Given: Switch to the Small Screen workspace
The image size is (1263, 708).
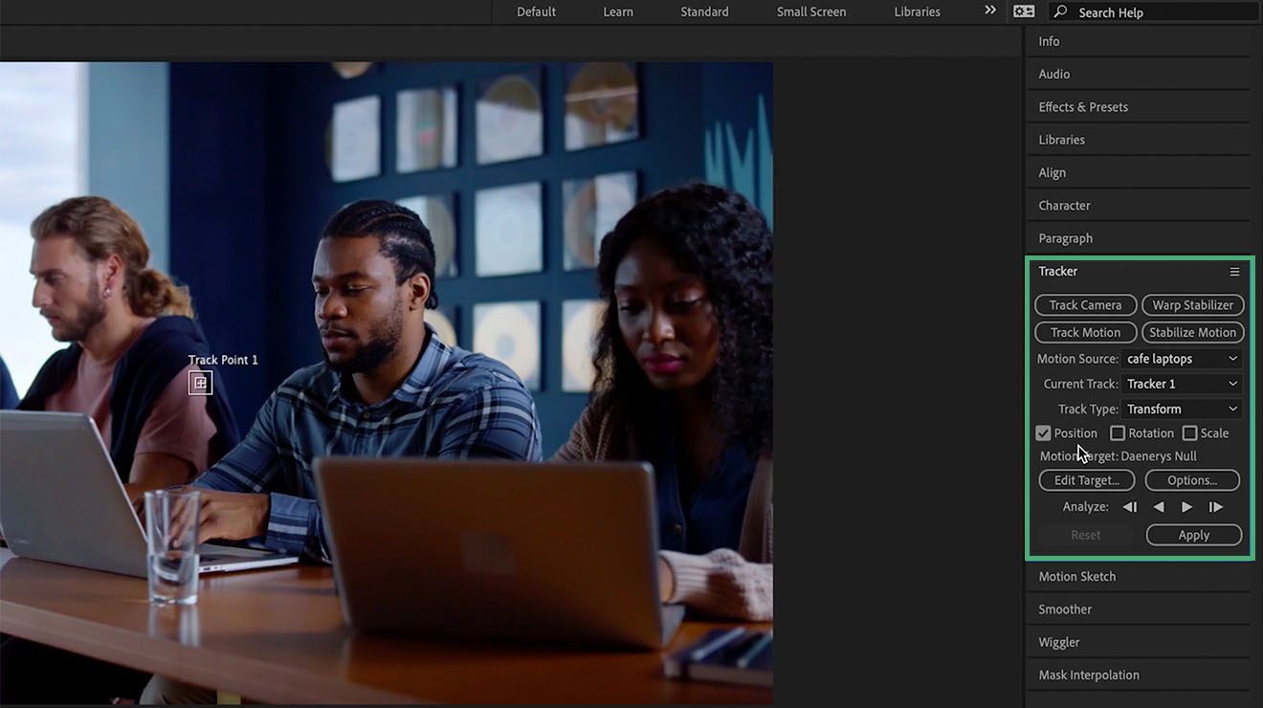Looking at the screenshot, I should pos(810,11).
